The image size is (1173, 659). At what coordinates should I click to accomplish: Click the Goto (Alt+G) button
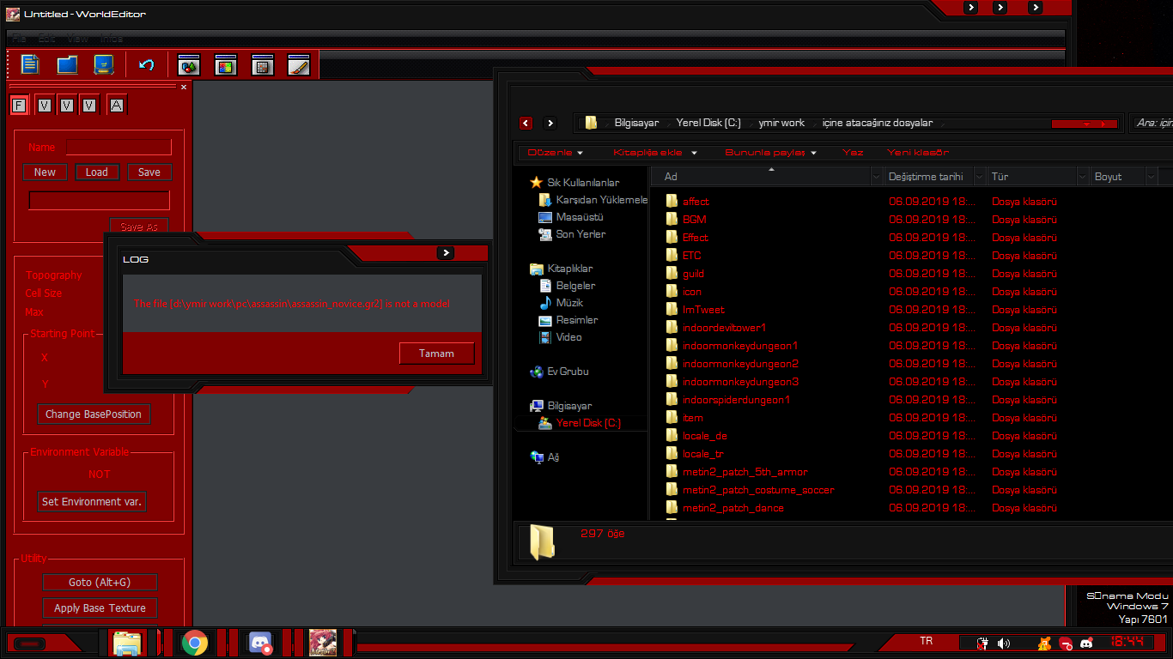point(100,583)
